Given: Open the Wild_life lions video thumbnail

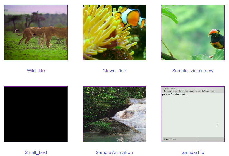Looking at the screenshot, I should 36,33.
